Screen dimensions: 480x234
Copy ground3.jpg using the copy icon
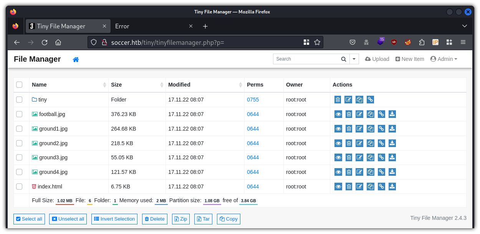pyautogui.click(x=370, y=157)
